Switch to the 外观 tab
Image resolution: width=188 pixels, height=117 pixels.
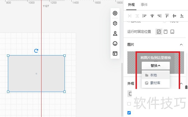[131, 5]
